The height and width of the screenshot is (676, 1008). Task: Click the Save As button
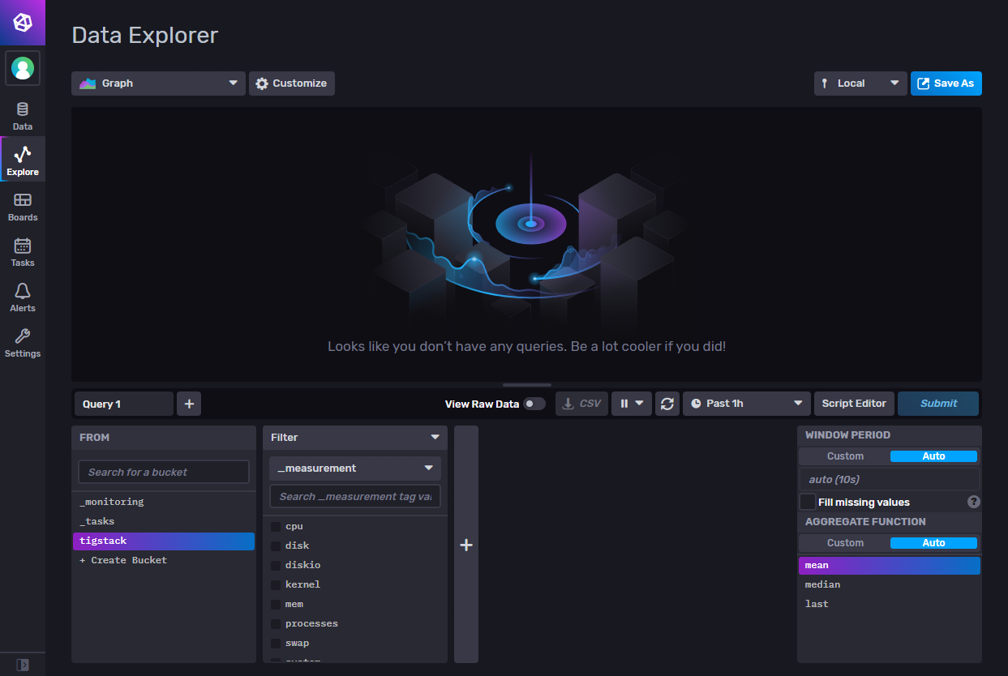click(x=946, y=83)
